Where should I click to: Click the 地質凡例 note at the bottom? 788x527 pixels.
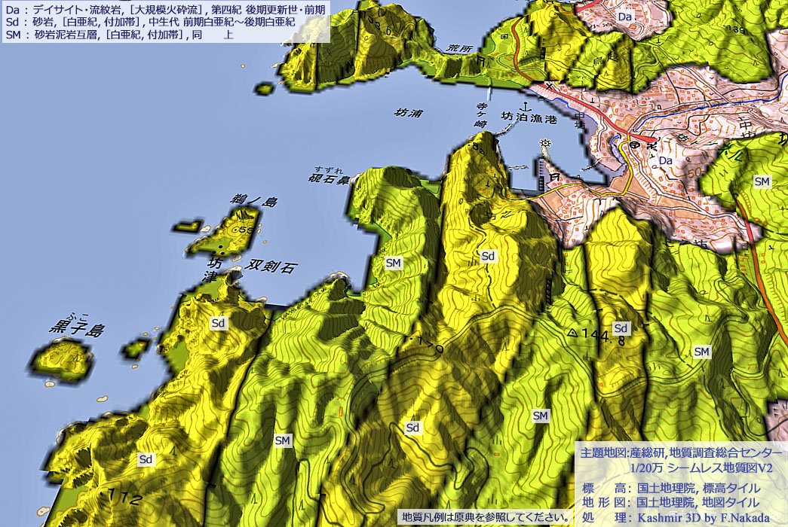486,517
